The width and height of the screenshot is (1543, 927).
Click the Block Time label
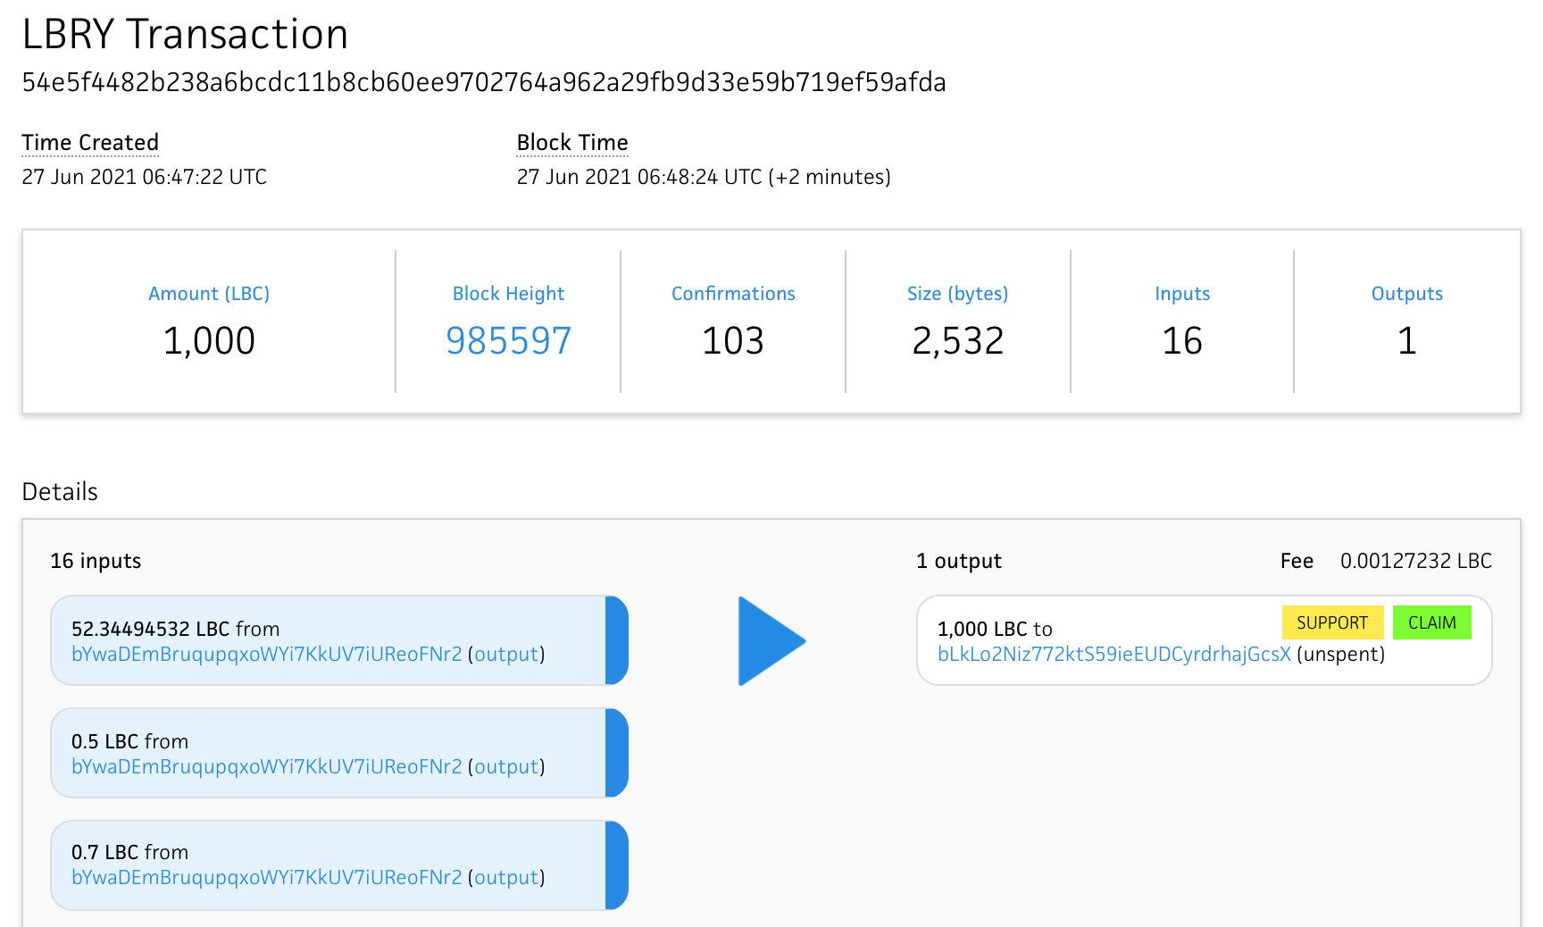pyautogui.click(x=572, y=142)
